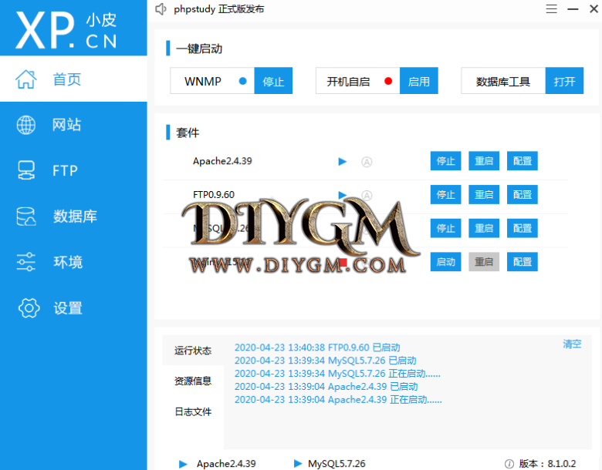Open the FTP section in sidebar

[x=73, y=170]
